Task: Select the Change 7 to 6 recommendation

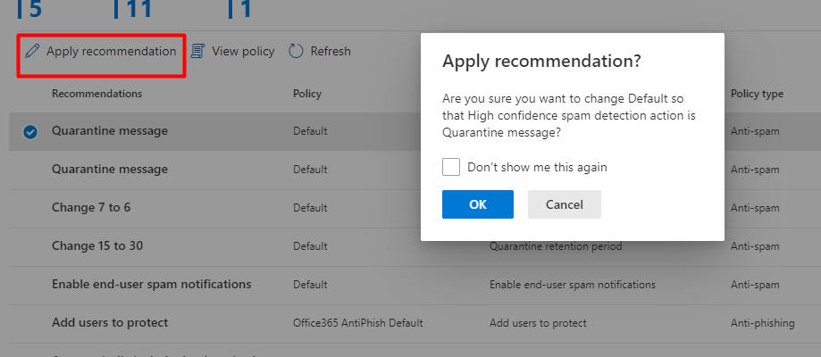Action: click(91, 207)
